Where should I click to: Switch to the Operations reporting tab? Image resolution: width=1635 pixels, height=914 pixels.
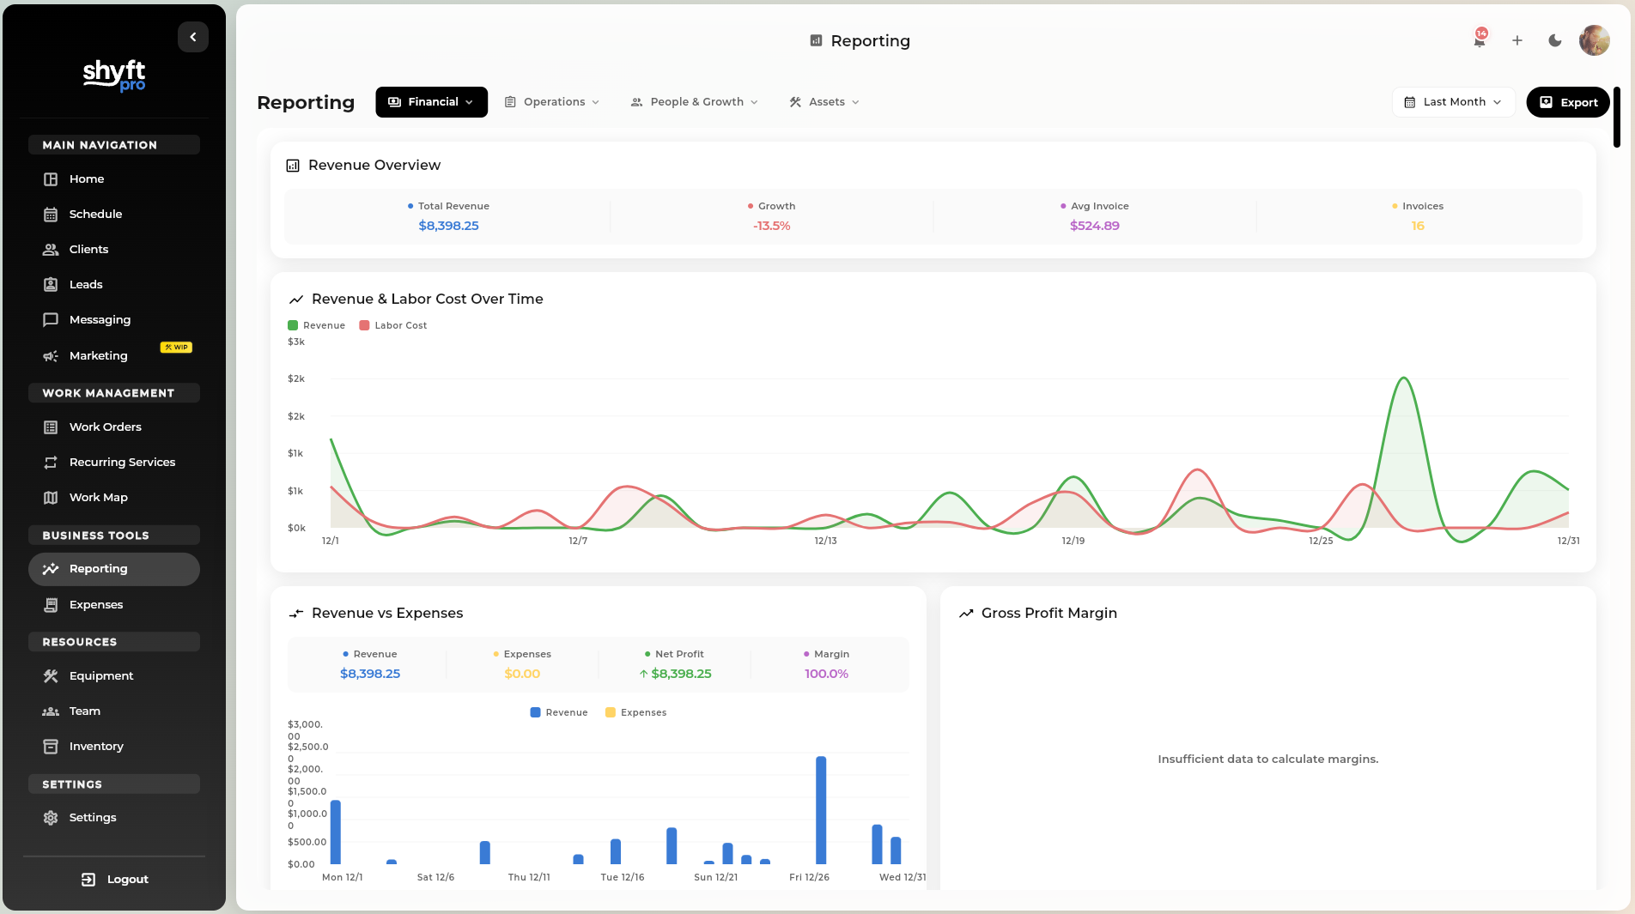(552, 101)
